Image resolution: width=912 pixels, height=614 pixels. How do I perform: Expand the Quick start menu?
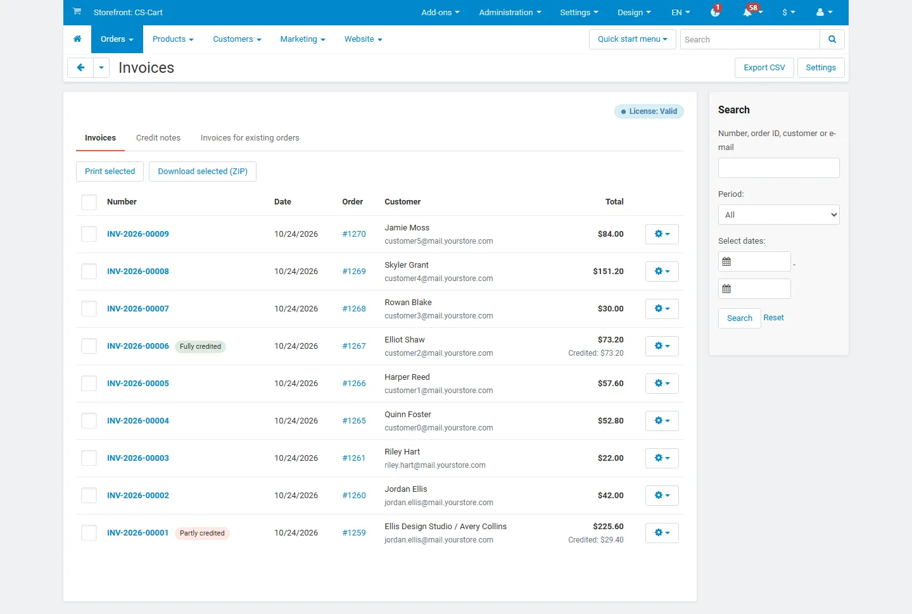tap(633, 39)
